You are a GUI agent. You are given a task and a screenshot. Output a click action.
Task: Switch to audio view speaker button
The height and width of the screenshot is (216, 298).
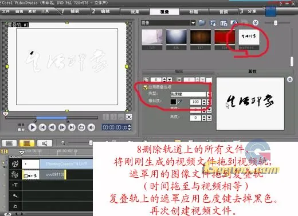point(45,143)
